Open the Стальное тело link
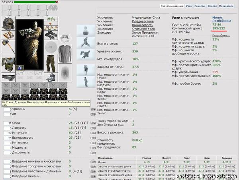This screenshot has width=239, height=180. (x=143, y=29)
